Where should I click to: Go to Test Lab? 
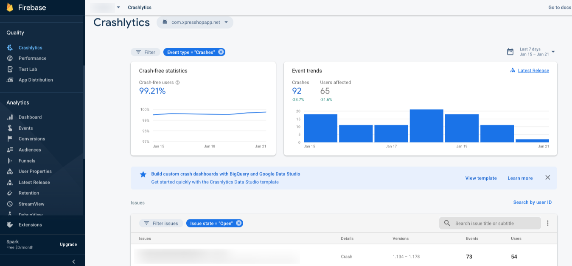click(x=28, y=69)
